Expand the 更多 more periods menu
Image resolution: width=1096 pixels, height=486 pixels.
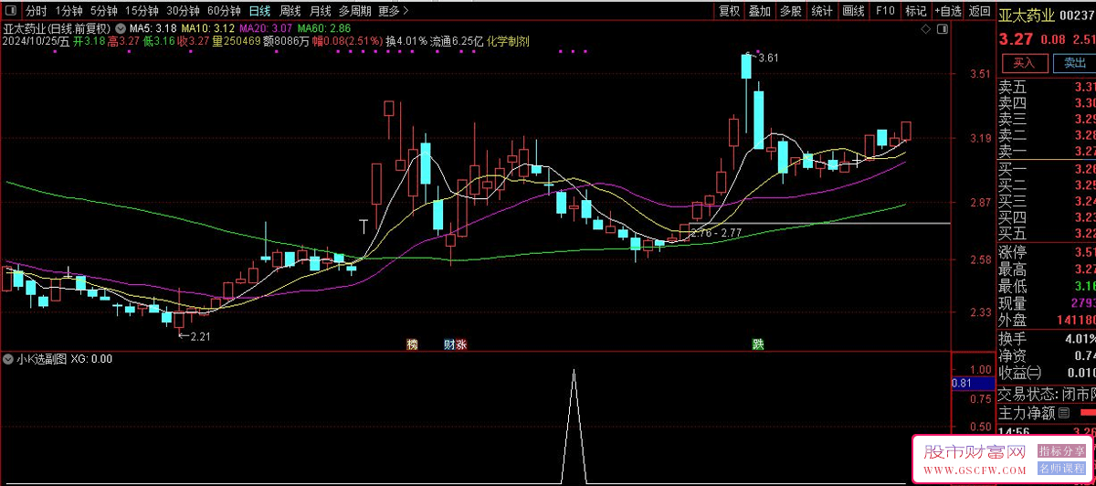click(393, 11)
